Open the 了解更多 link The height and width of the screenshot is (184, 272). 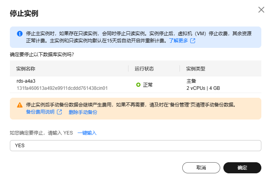179,41
